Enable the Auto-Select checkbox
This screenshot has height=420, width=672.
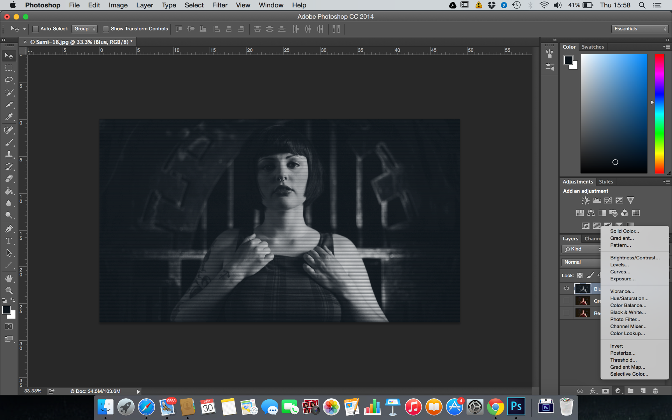click(35, 29)
